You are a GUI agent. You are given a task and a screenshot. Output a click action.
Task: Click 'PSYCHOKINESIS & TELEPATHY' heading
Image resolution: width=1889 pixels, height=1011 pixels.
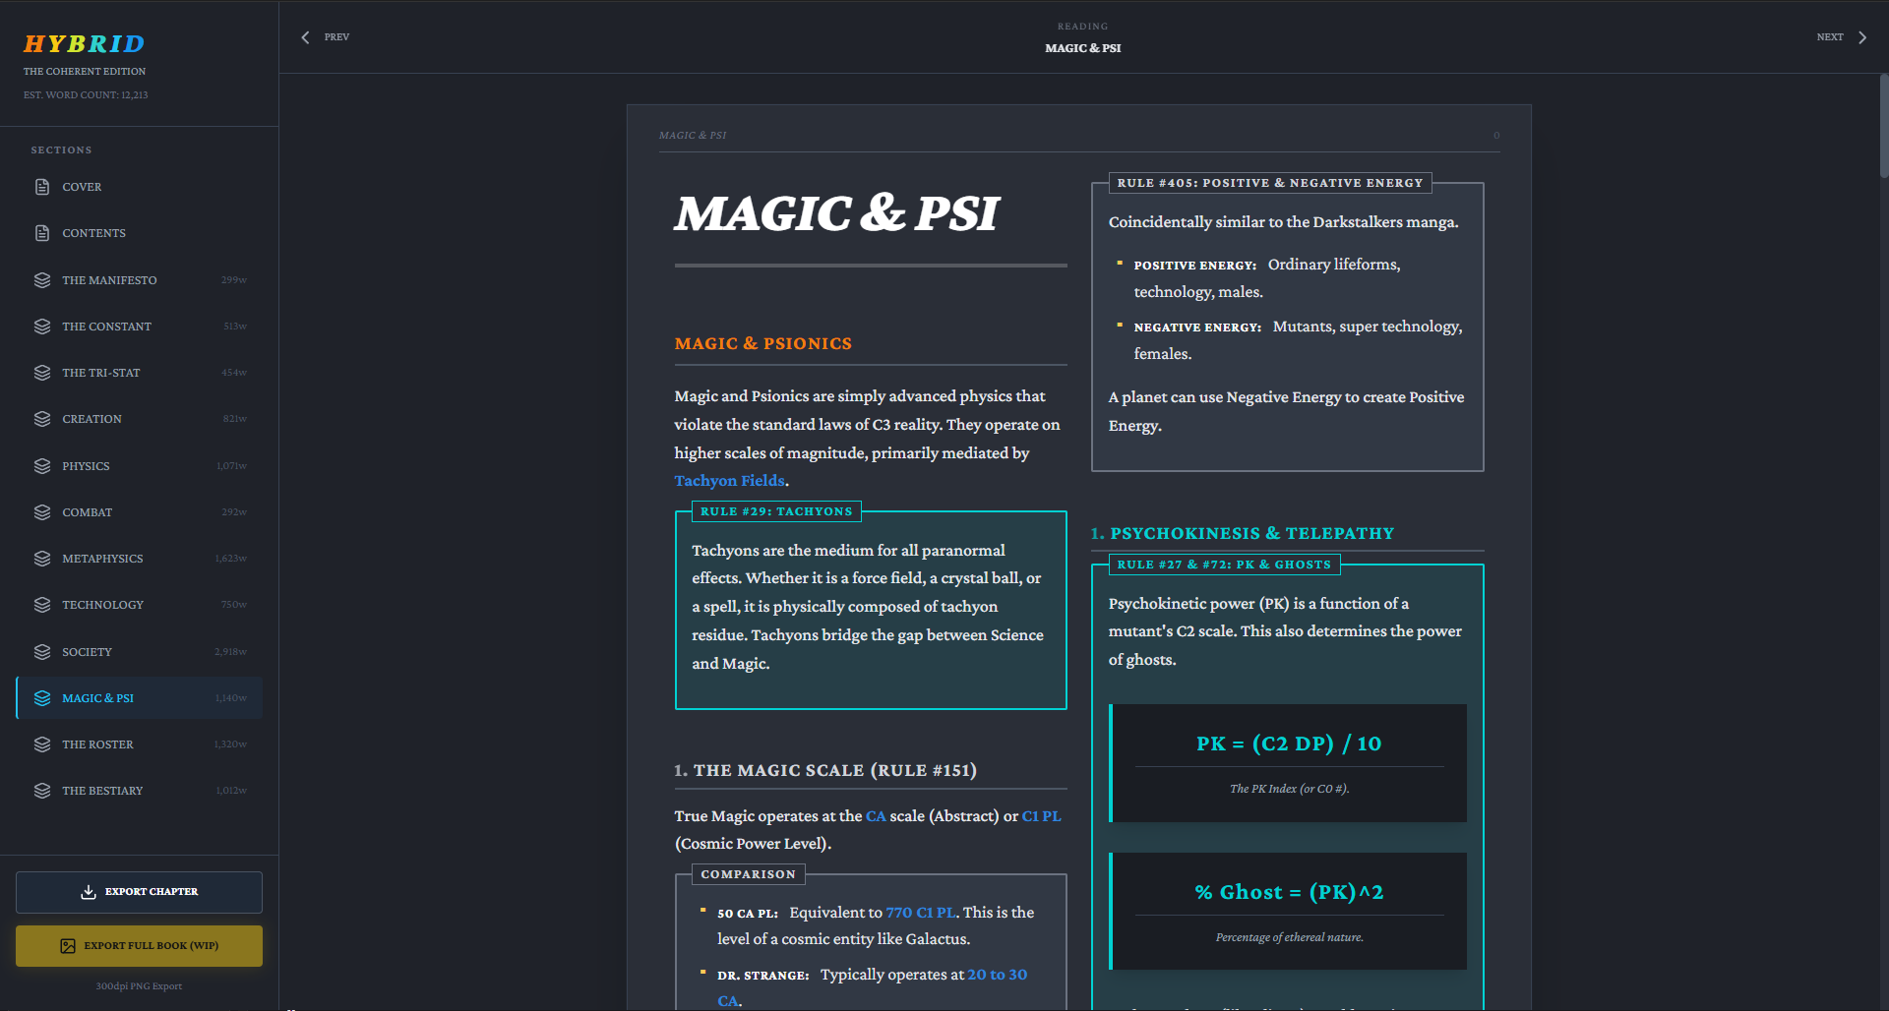tap(1251, 533)
